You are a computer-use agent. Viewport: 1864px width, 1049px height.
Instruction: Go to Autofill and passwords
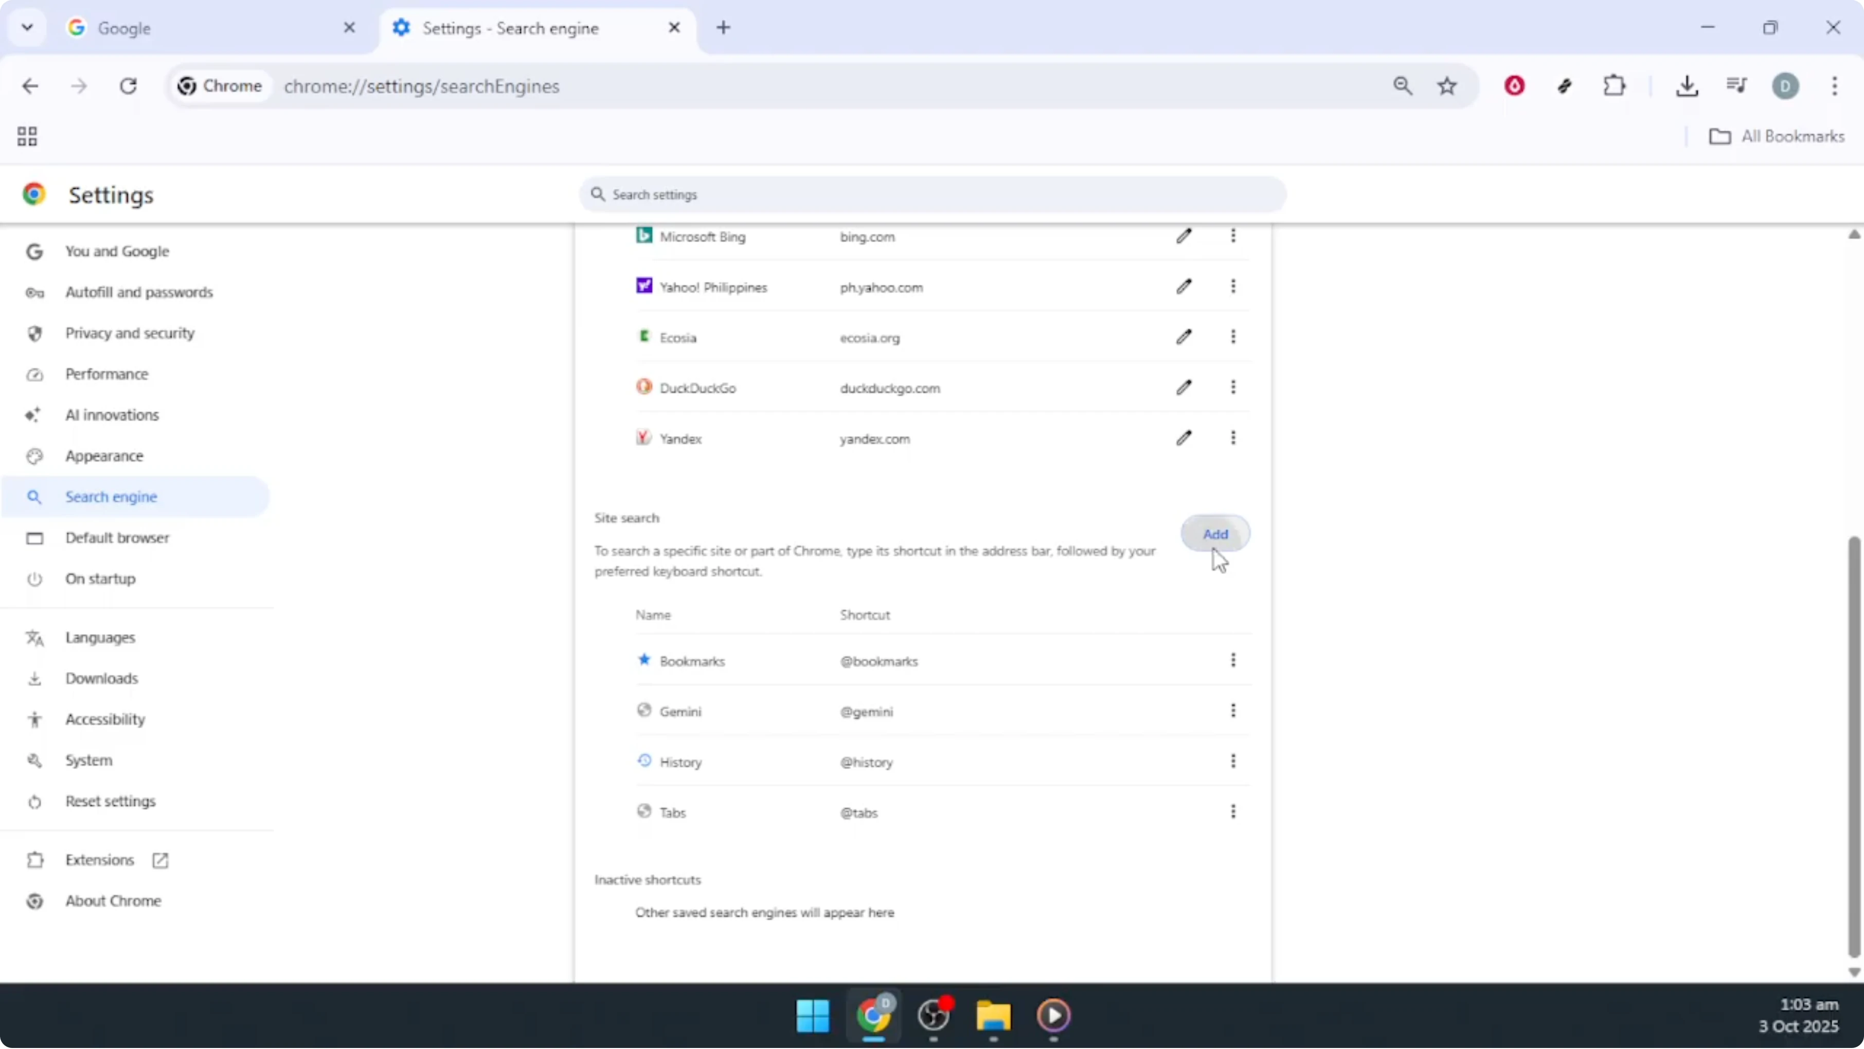point(135,292)
